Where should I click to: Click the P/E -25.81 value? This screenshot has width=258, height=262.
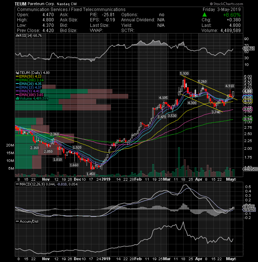pos(108,15)
